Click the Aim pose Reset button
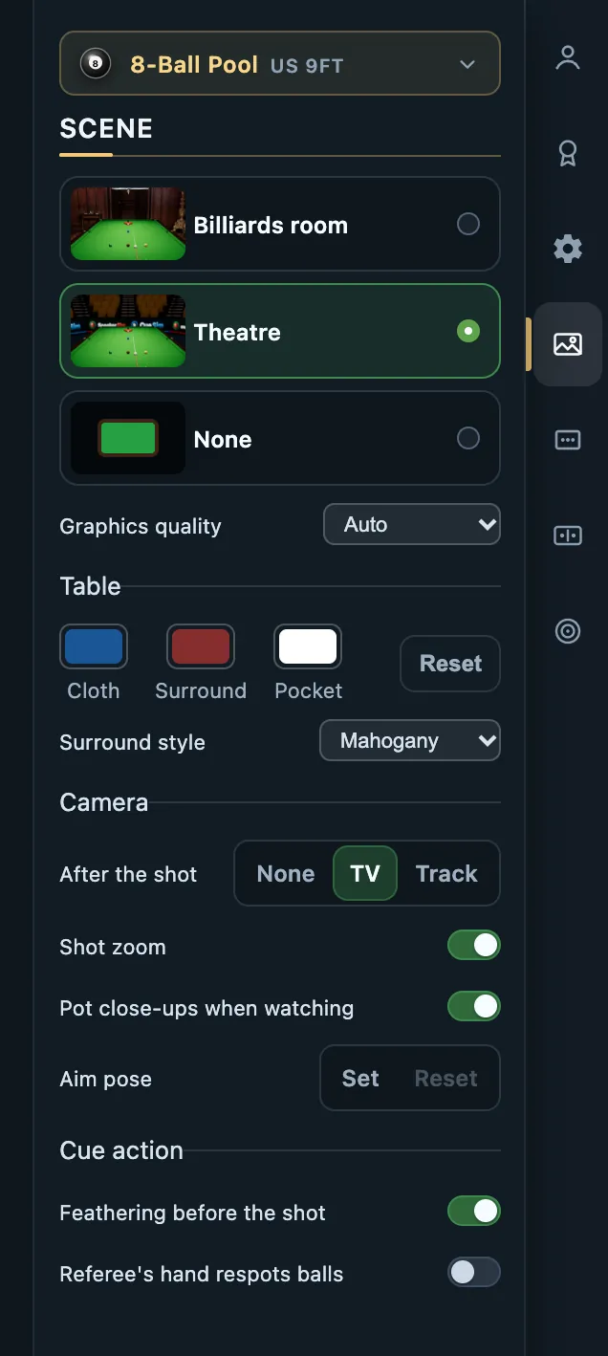 click(446, 1078)
